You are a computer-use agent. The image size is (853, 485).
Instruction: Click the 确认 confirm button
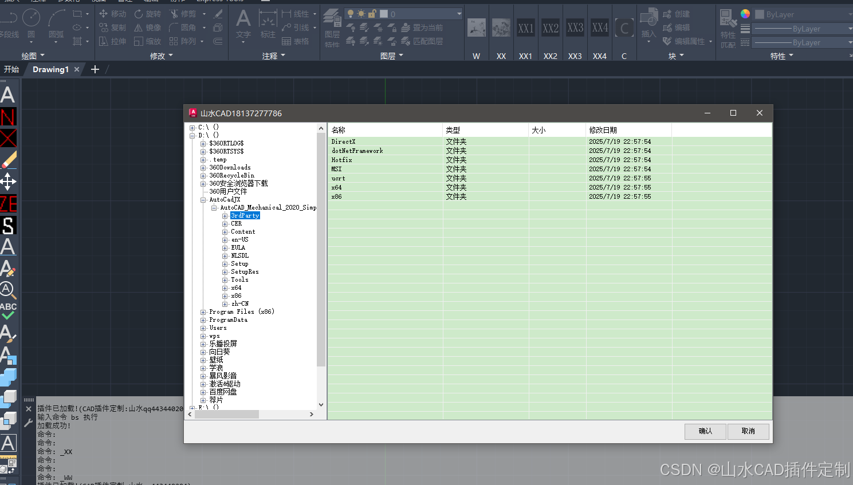pyautogui.click(x=705, y=431)
